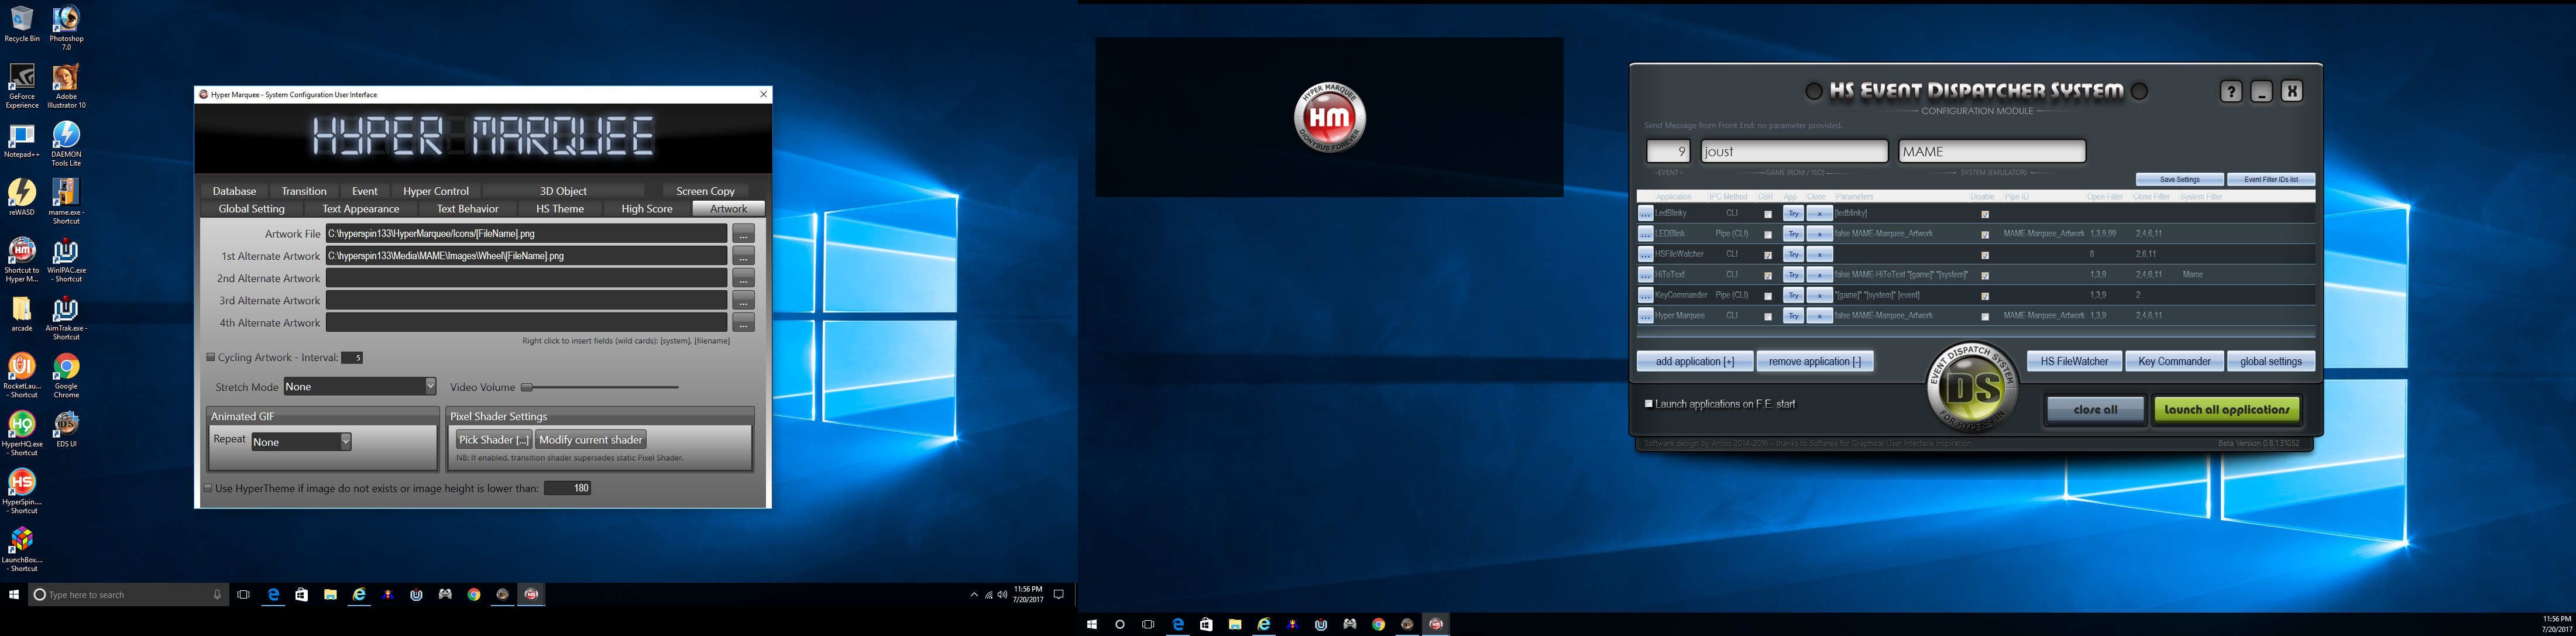Open Event Dispatcher help question mark

pyautogui.click(x=2231, y=91)
